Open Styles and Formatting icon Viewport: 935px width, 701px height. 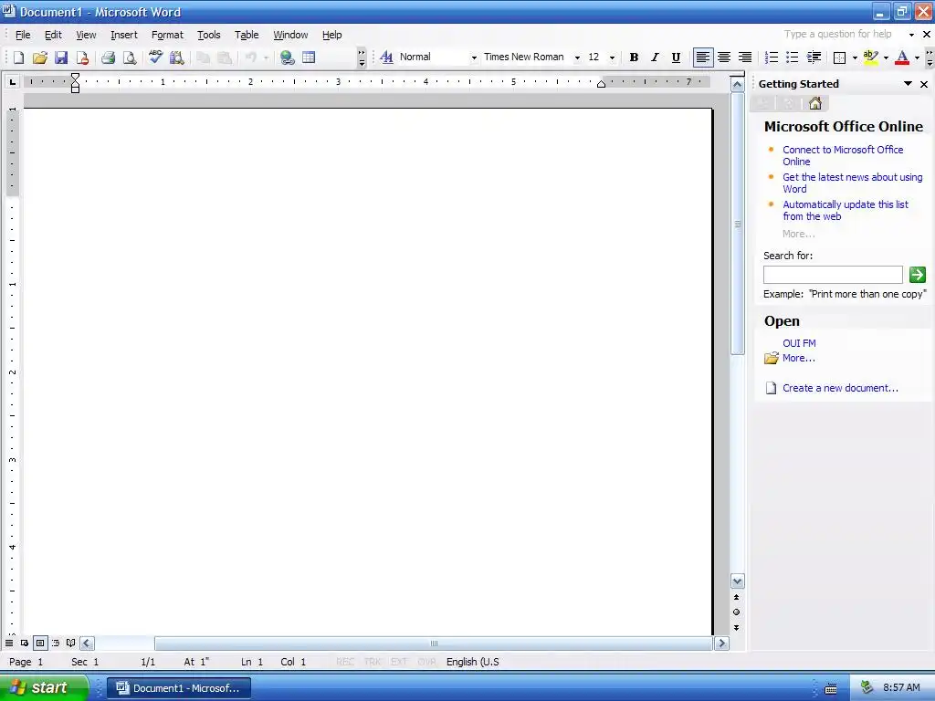tap(386, 58)
